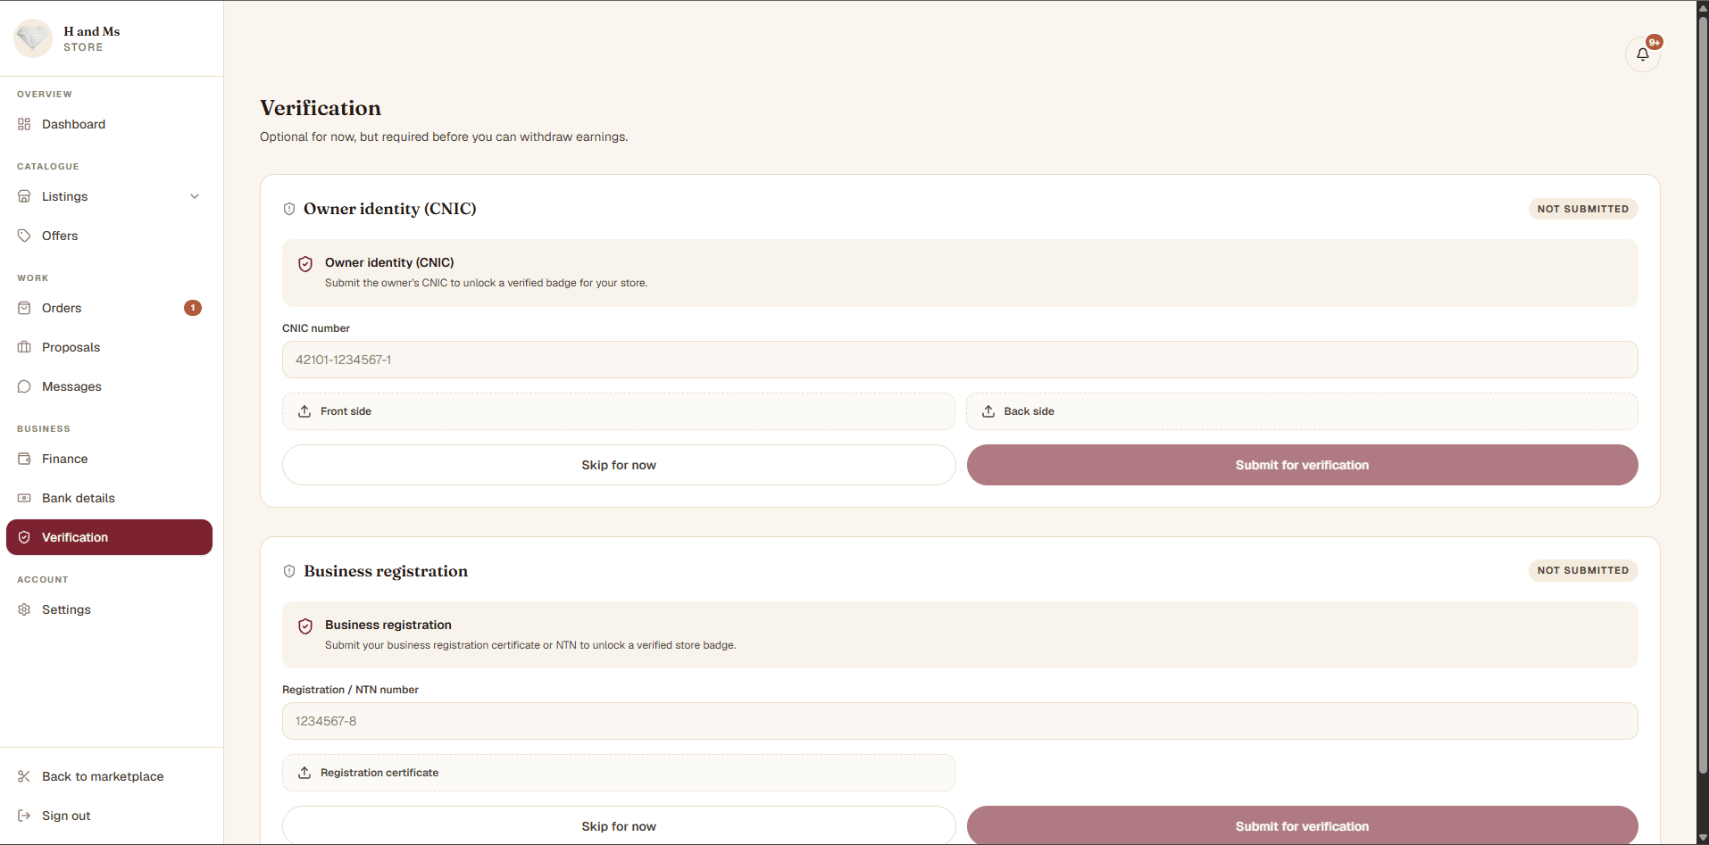Click the shield icon beside Business registration heading
Image resolution: width=1709 pixels, height=845 pixels.
289,571
